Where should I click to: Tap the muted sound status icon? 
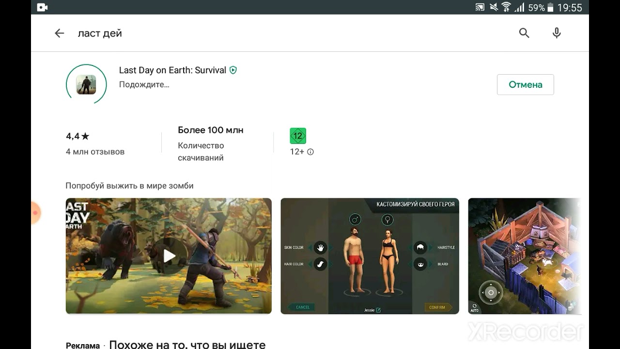point(493,7)
